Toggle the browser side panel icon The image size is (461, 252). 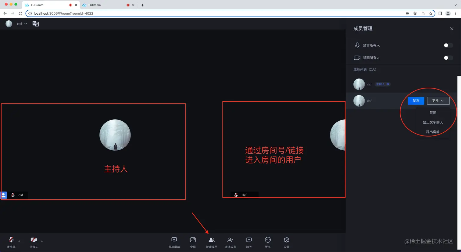[x=440, y=13]
